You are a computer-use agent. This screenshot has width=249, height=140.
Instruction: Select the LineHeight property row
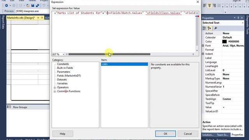[x=223, y=66]
